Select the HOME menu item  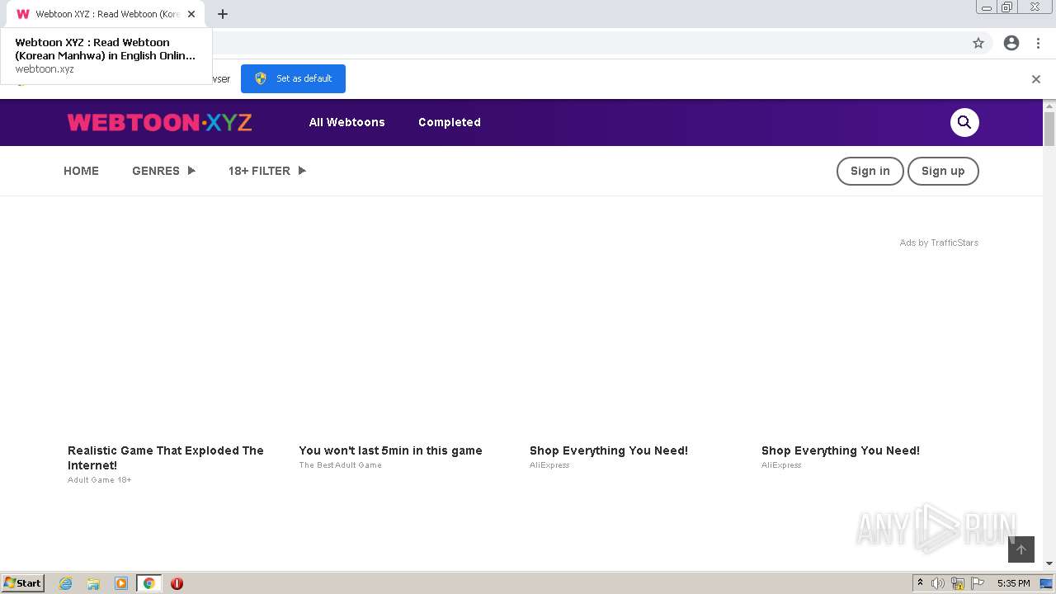(81, 171)
